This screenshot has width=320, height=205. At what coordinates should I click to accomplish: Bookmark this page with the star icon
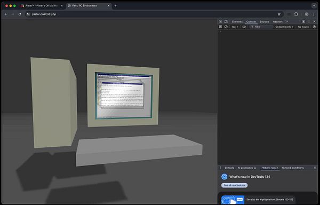(279, 14)
